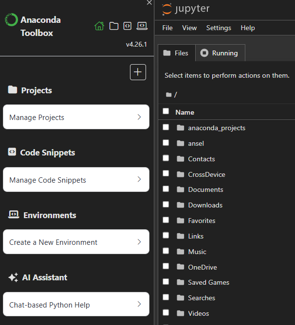This screenshot has height=325, width=295.
Task: Click the Saved Games folder icon
Action: [180, 282]
